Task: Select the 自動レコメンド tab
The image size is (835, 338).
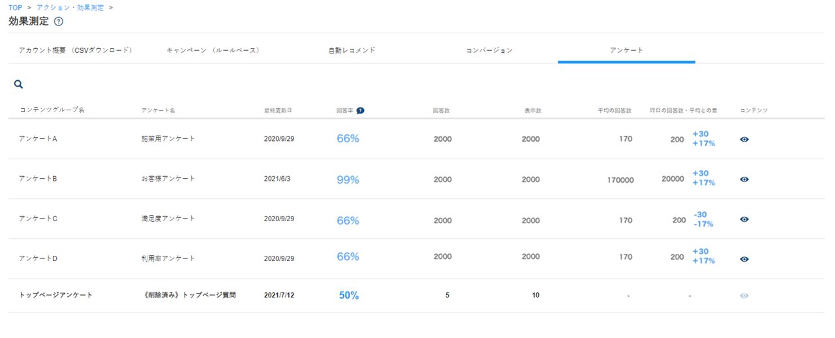Action: click(x=352, y=50)
